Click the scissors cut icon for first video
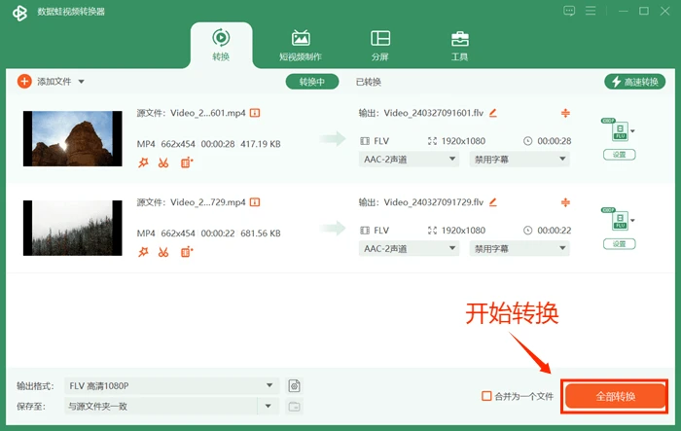This screenshot has height=431, width=681. click(163, 162)
